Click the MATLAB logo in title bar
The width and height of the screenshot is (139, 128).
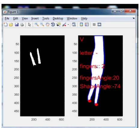pyautogui.click(x=5, y=12)
